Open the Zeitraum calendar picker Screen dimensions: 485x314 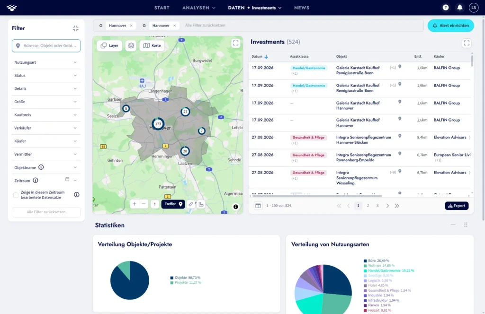(67, 179)
